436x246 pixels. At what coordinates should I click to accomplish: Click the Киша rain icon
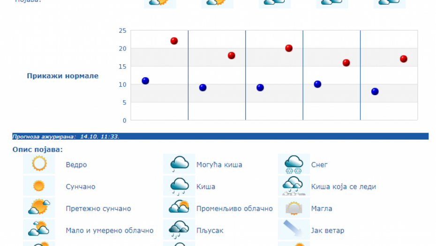coord(179,186)
